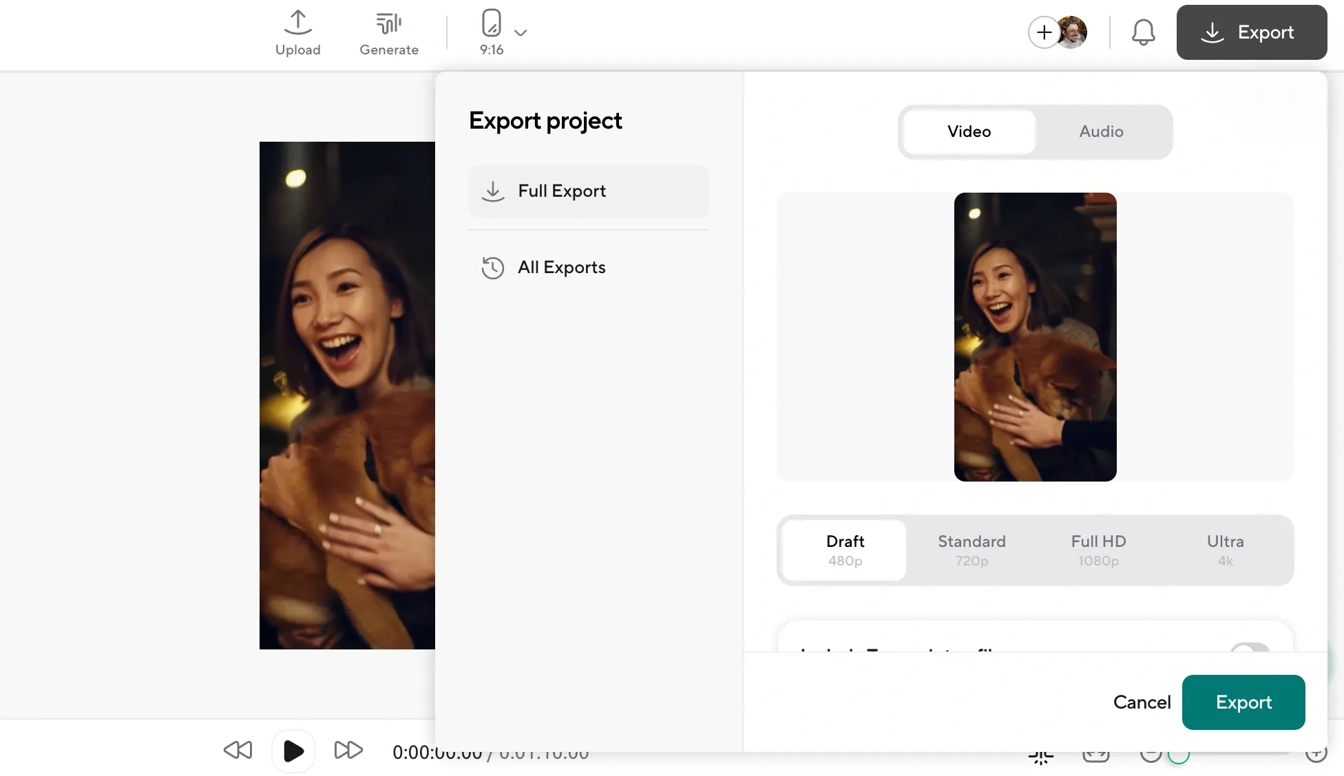Switch to the Video export tab
This screenshot has width=1344, height=776.
(x=968, y=131)
